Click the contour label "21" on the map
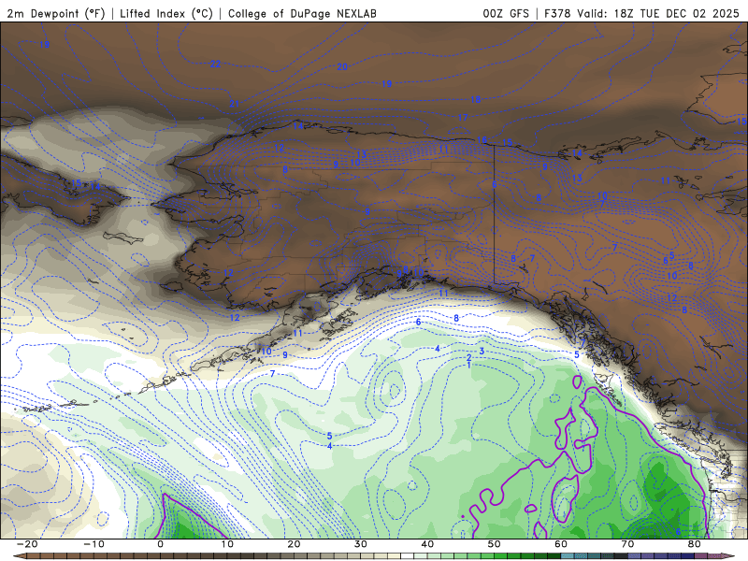The height and width of the screenshot is (561, 748). click(x=234, y=104)
